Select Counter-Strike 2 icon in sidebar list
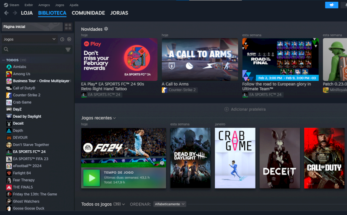This screenshot has width=347, height=215. (x=9, y=95)
